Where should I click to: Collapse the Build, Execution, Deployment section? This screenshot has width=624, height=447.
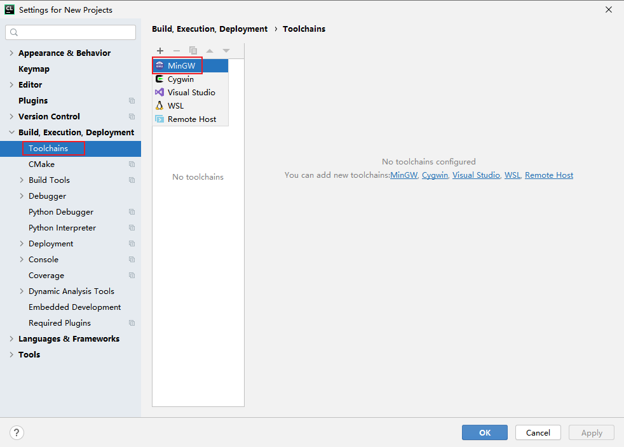pyautogui.click(x=11, y=133)
